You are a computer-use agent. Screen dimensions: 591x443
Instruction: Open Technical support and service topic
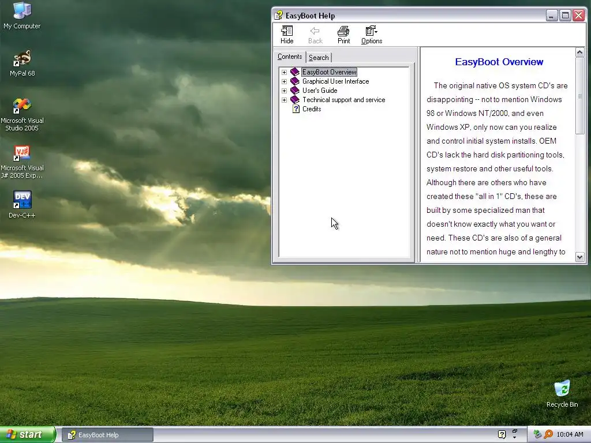point(344,100)
